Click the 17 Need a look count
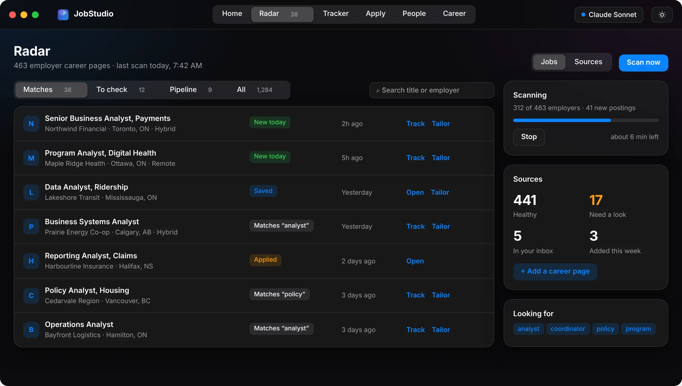 coord(596,200)
